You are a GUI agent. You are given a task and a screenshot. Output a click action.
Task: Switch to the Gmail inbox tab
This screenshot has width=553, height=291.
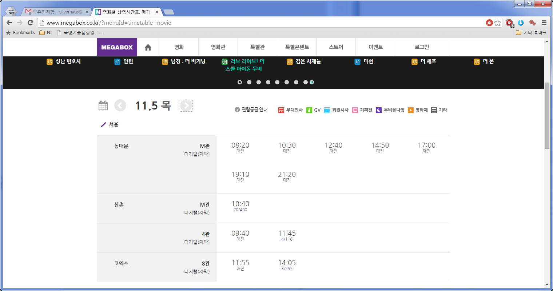click(56, 12)
